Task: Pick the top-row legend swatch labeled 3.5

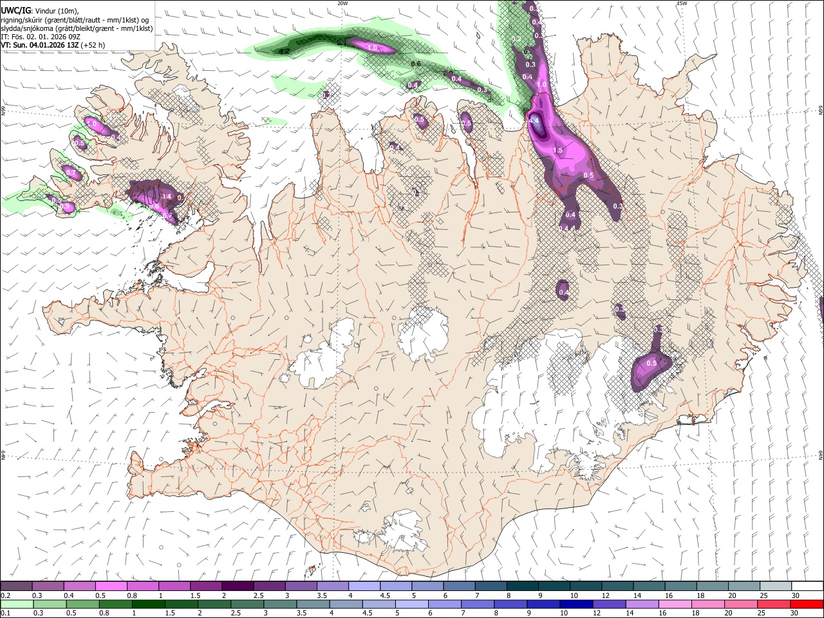Action: pyautogui.click(x=332, y=586)
